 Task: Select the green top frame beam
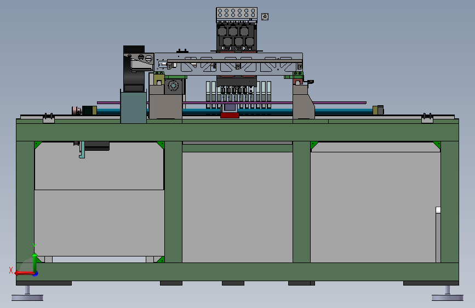coord(238,132)
